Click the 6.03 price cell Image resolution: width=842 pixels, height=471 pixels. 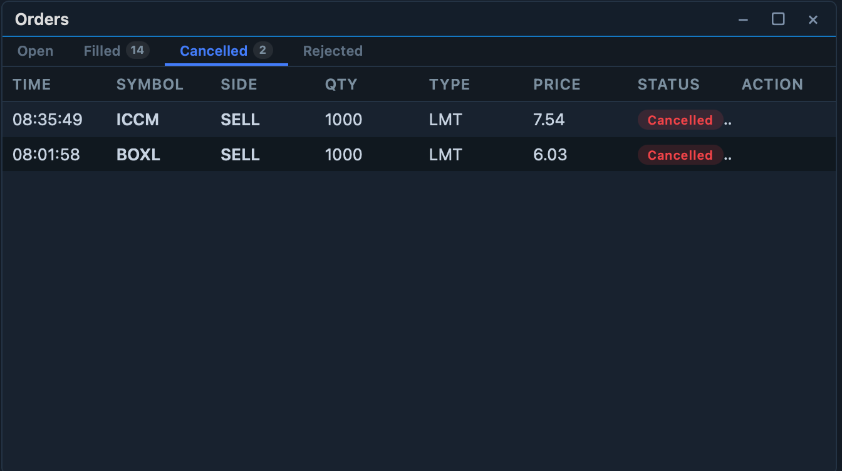click(550, 155)
